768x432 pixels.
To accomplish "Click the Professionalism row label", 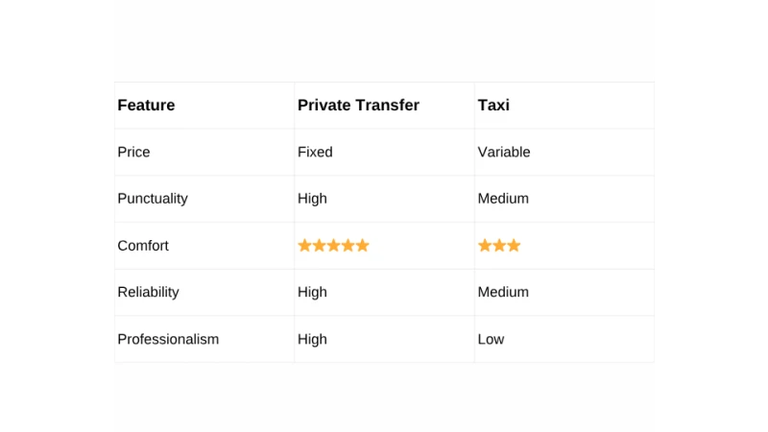I will (x=168, y=339).
